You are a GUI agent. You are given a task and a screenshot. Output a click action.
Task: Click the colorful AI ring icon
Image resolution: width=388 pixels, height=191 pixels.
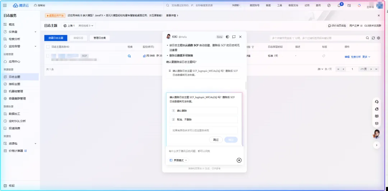click(x=359, y=5)
